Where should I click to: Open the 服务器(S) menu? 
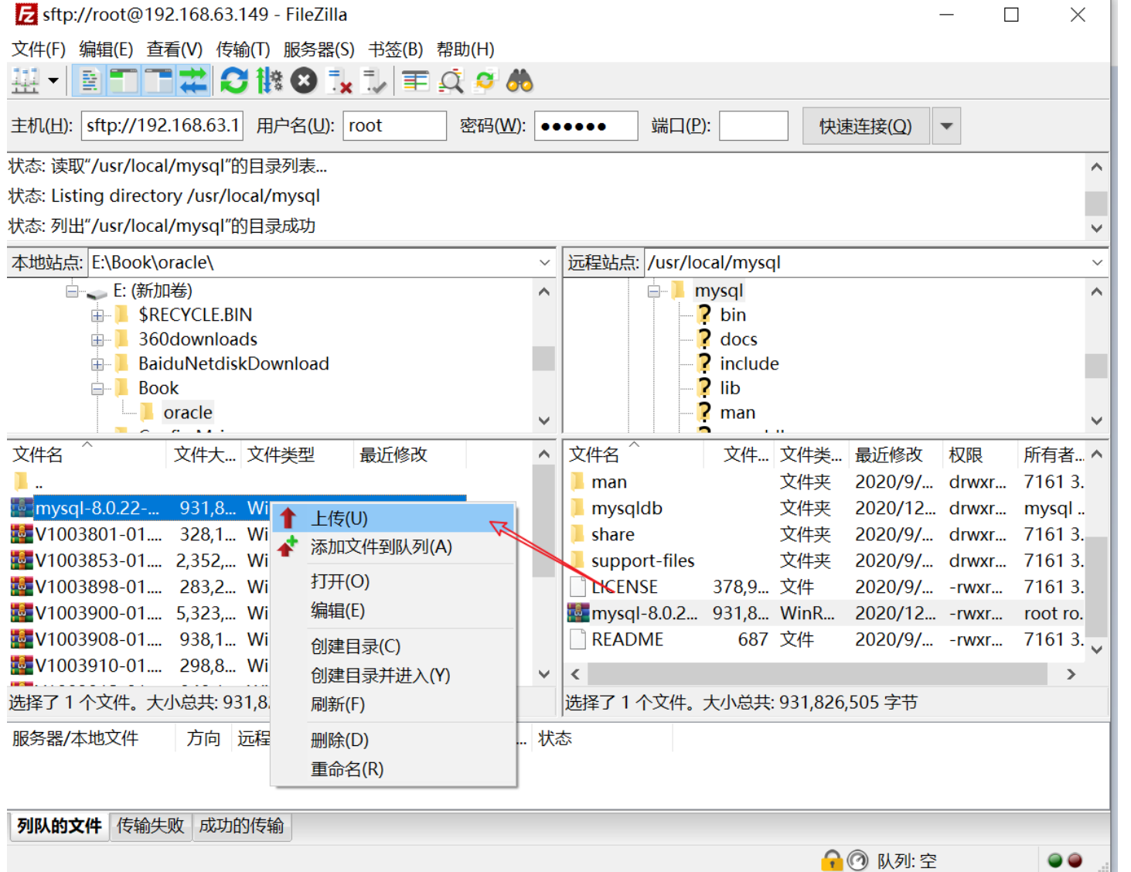click(319, 49)
